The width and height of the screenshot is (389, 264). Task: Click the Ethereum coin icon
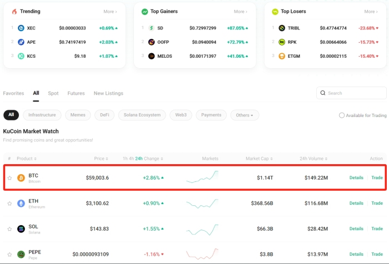[x=21, y=204]
